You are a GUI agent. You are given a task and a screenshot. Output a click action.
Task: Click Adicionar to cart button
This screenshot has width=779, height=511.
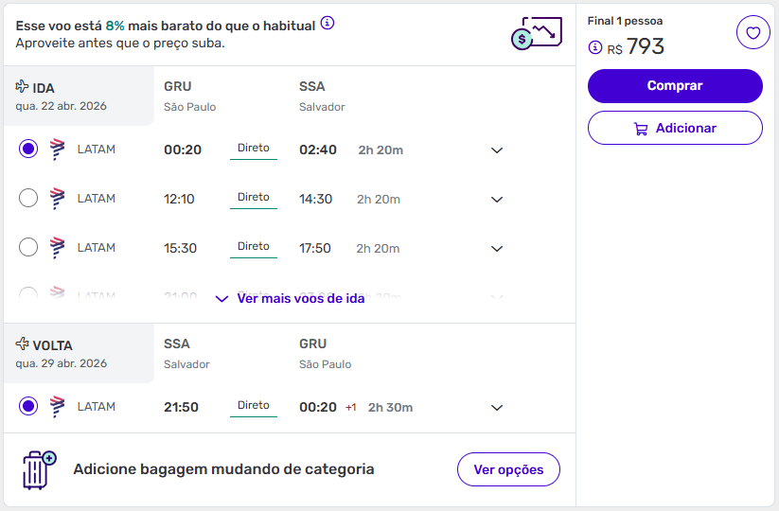coord(675,128)
